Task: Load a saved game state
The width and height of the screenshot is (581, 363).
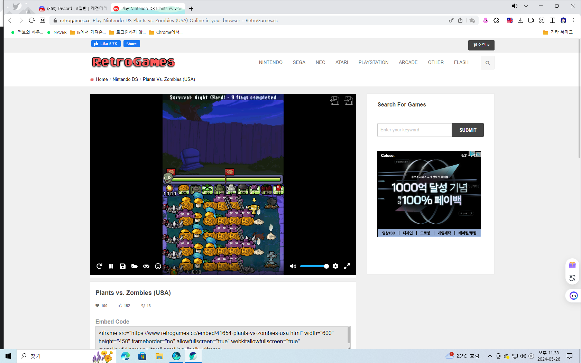Action: tap(135, 266)
